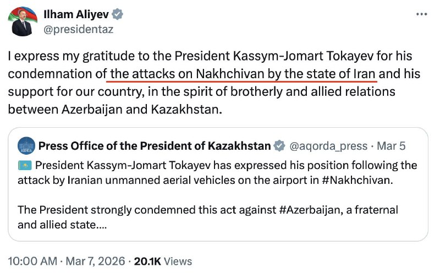The height and width of the screenshot is (278, 440).
Task: Open Press Office of the President of Kazakhstan profile
Action: (x=155, y=146)
